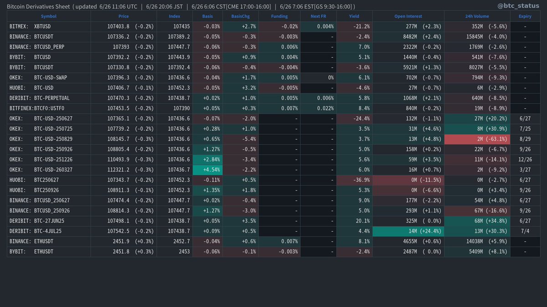Select the BITMEX: XBTUSD symbol cell

pos(49,26)
